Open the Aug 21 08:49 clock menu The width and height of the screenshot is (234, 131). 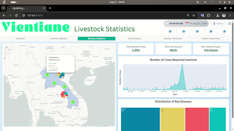pyautogui.click(x=117, y=2)
